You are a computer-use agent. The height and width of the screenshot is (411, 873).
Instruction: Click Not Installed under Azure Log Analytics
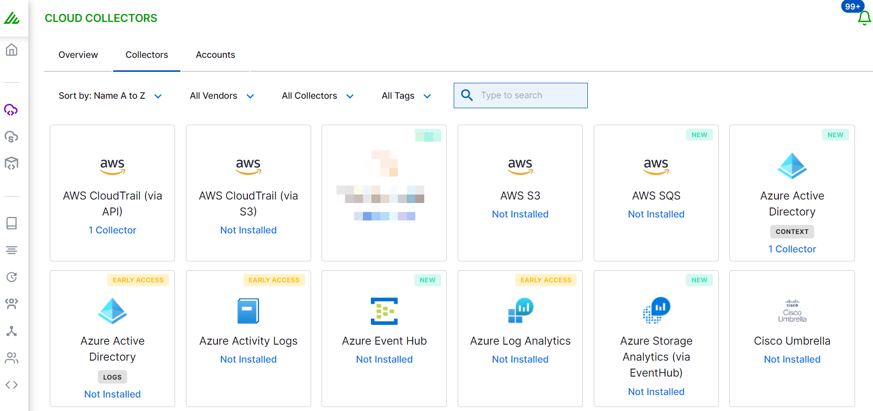coord(520,359)
